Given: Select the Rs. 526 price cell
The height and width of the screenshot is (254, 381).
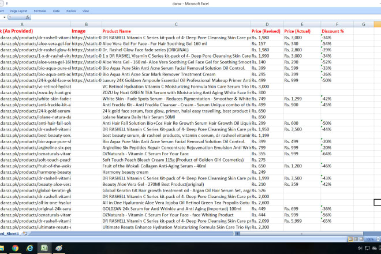Looking at the screenshot, I should (x=267, y=190).
